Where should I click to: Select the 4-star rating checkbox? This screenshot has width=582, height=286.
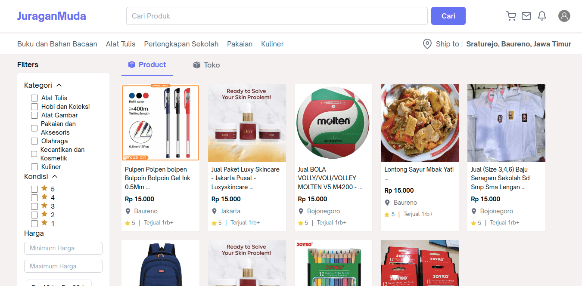[x=34, y=198]
